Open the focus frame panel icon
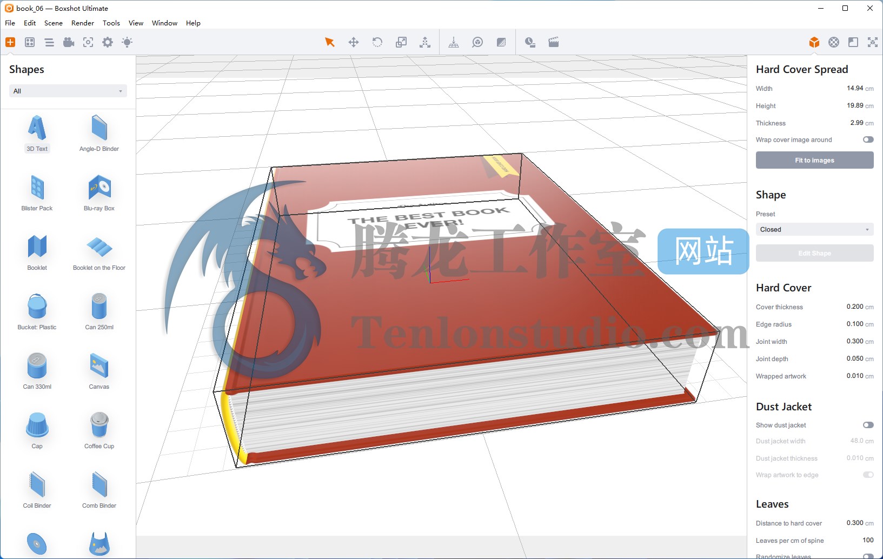 pyautogui.click(x=88, y=42)
